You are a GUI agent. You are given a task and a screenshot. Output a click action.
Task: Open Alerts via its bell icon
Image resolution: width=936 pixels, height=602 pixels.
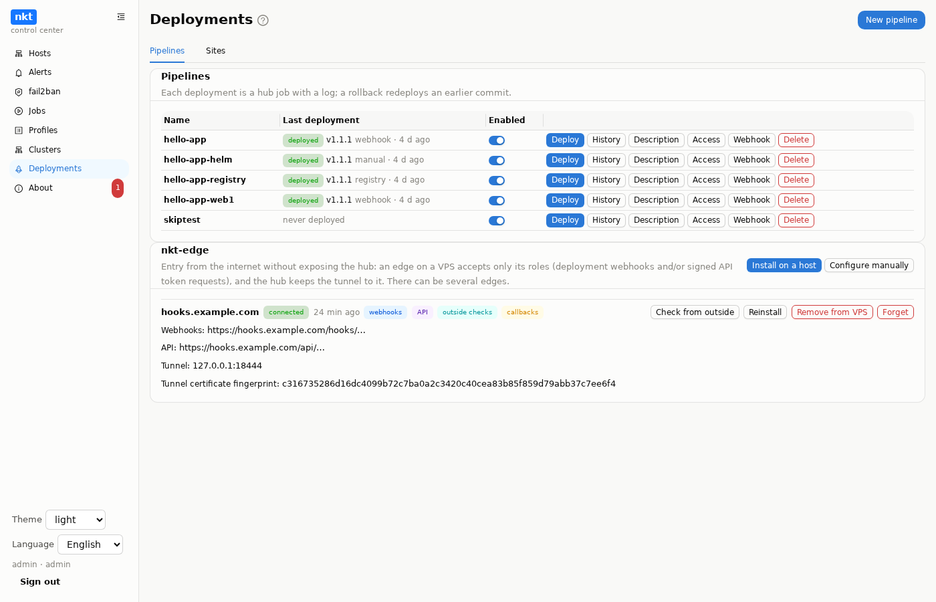pyautogui.click(x=19, y=72)
